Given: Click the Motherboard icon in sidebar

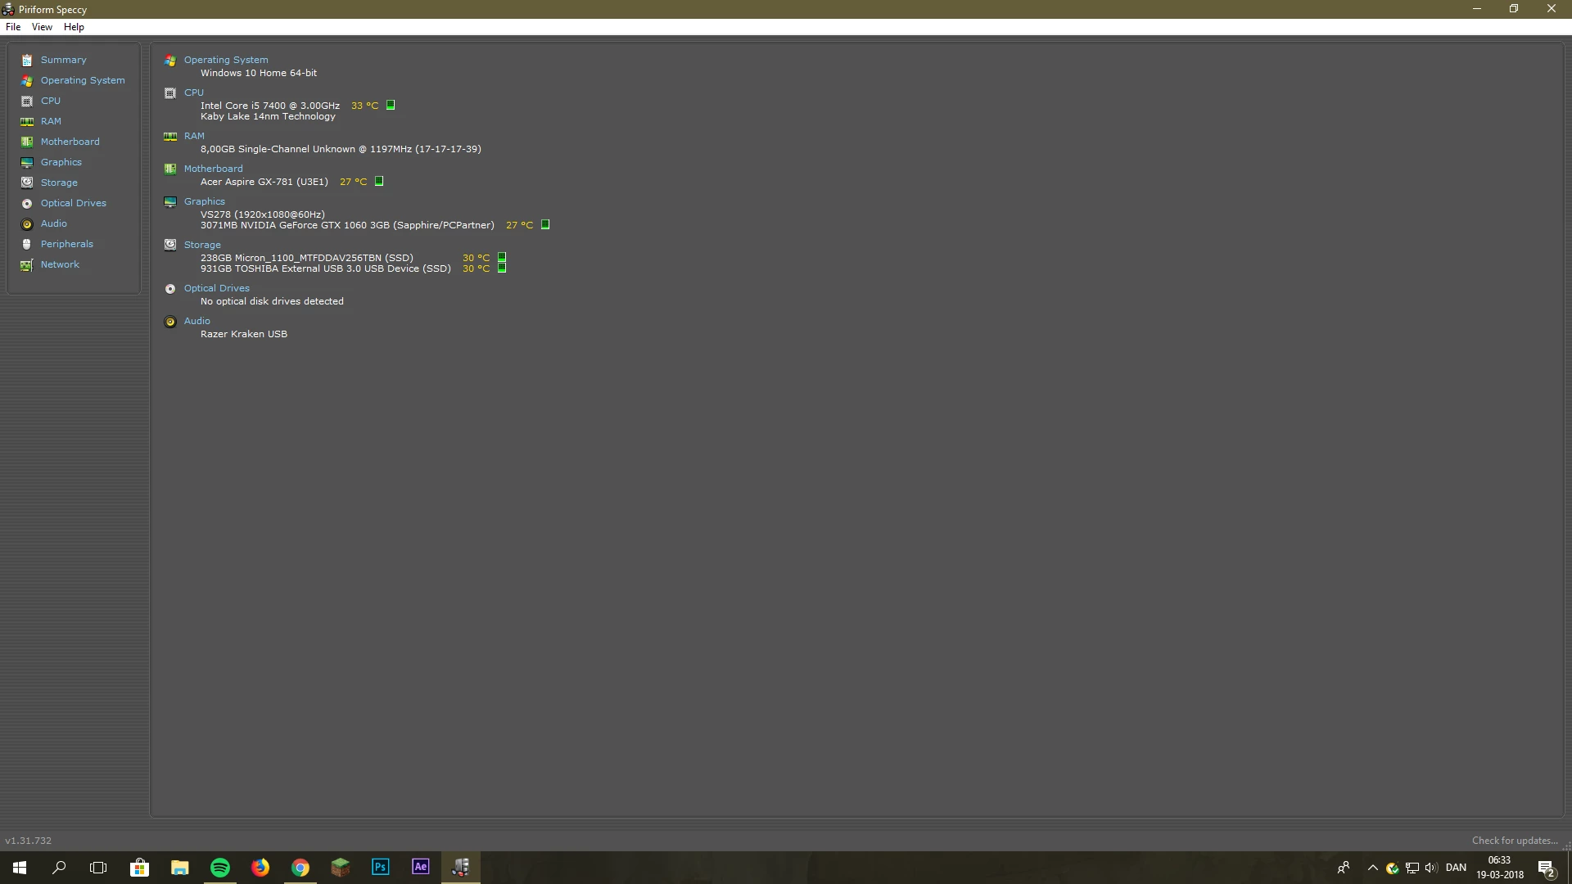Looking at the screenshot, I should tap(27, 142).
